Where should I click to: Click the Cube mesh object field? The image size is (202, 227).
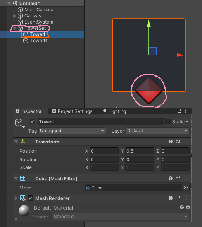(133, 188)
